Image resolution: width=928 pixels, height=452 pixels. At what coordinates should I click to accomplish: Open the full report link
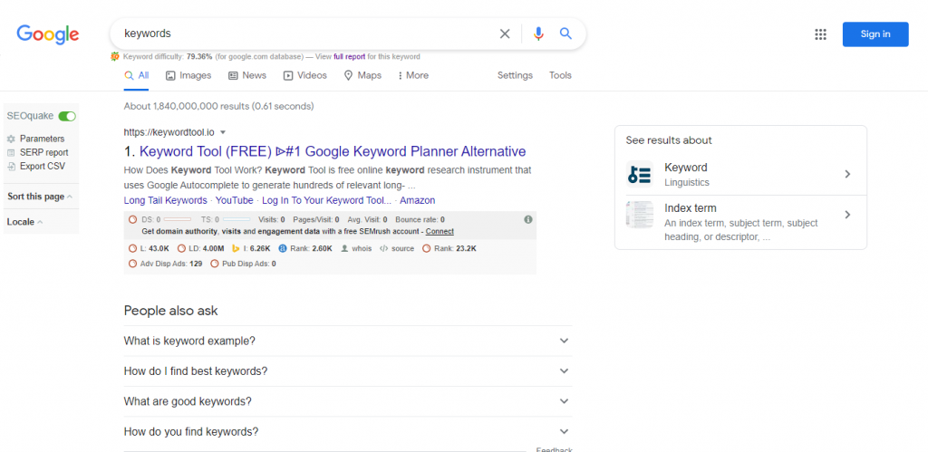click(349, 57)
